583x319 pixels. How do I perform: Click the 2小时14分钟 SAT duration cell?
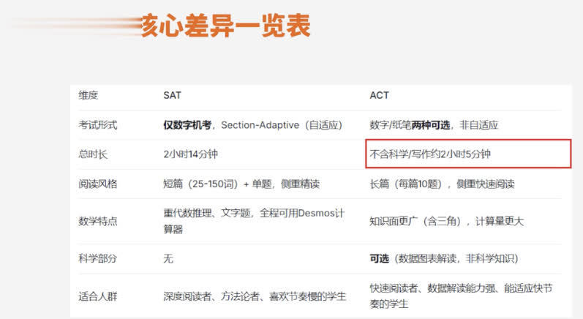(190, 154)
